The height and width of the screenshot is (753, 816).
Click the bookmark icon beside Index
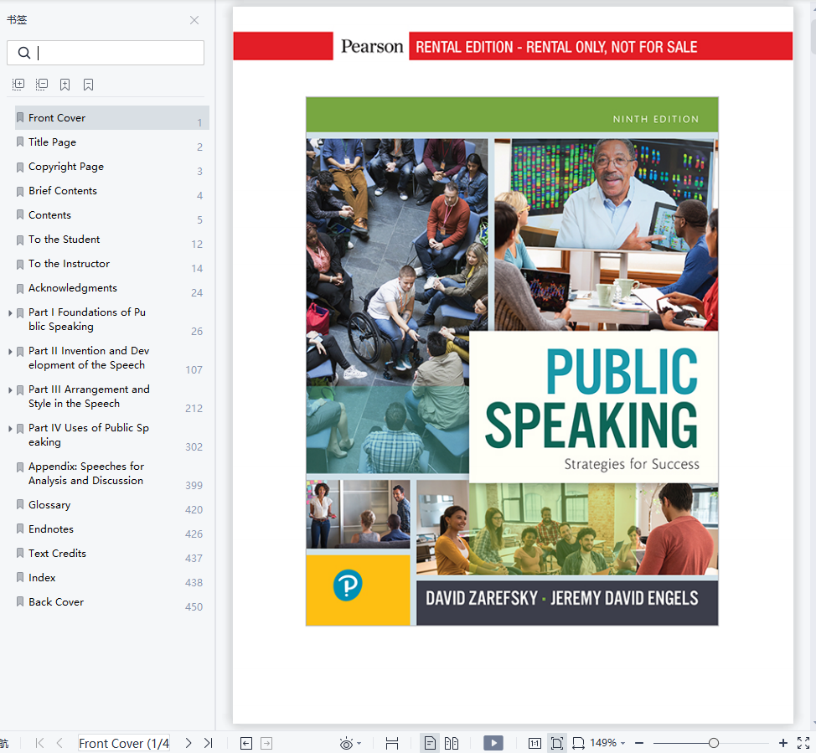click(20, 577)
